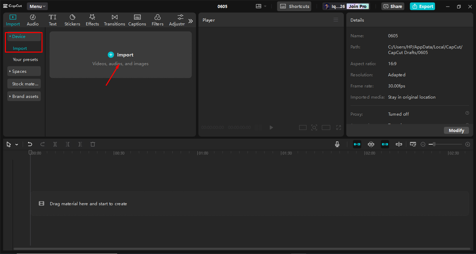This screenshot has height=254, width=476.
Task: Click the Redo icon
Action: click(x=42, y=144)
